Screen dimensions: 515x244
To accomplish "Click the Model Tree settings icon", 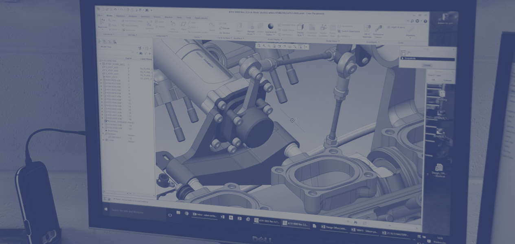I will click(x=140, y=48).
